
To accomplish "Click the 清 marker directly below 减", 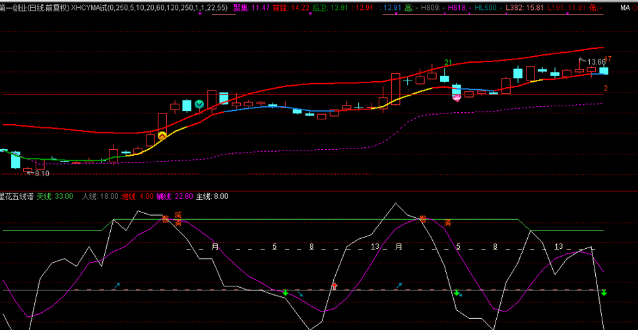I will (x=178, y=222).
